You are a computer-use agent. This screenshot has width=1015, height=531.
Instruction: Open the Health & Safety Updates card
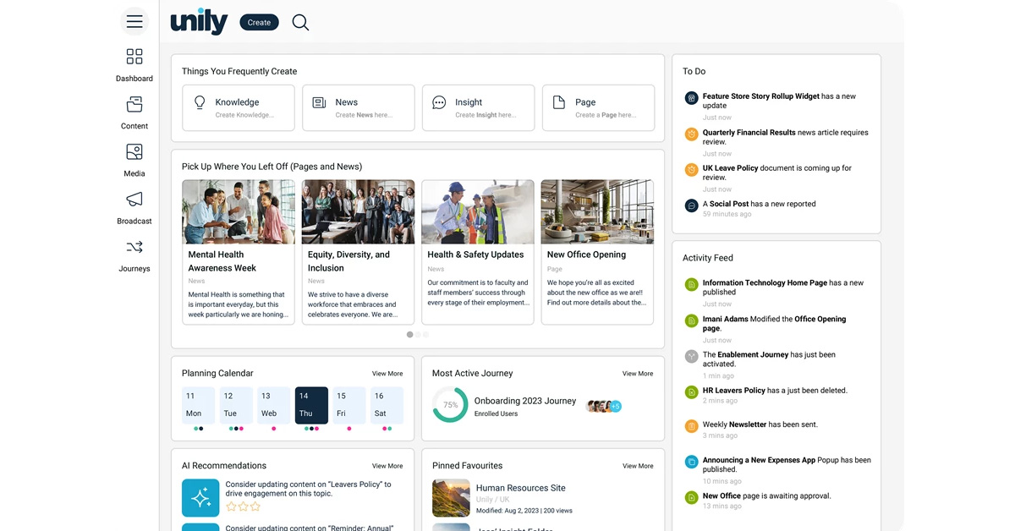478,251
